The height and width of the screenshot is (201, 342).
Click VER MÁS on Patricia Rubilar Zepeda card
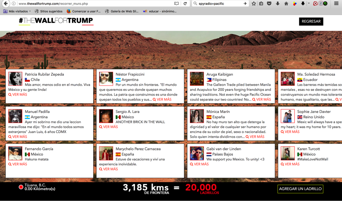18,94
